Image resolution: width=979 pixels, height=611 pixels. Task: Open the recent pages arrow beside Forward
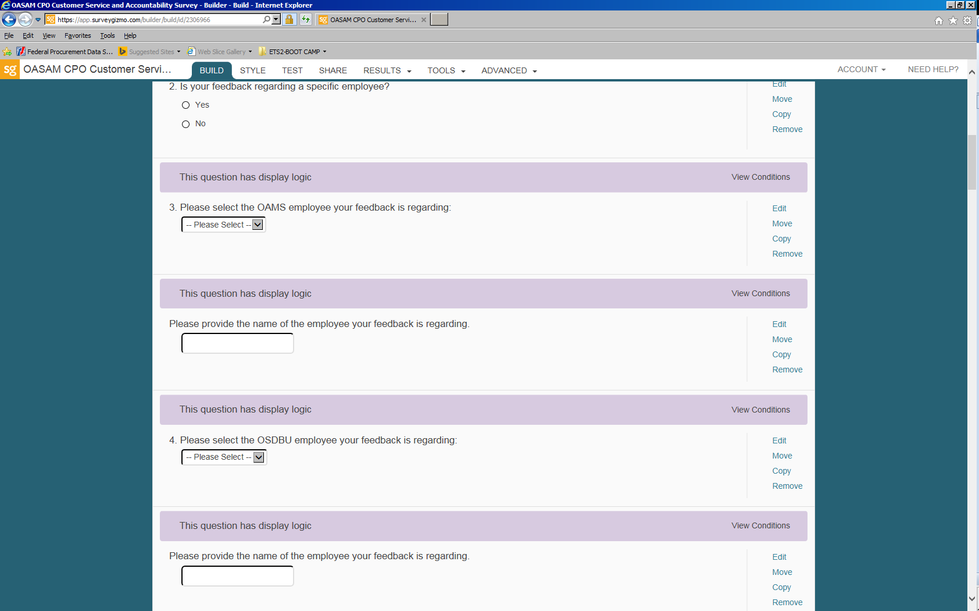point(38,20)
